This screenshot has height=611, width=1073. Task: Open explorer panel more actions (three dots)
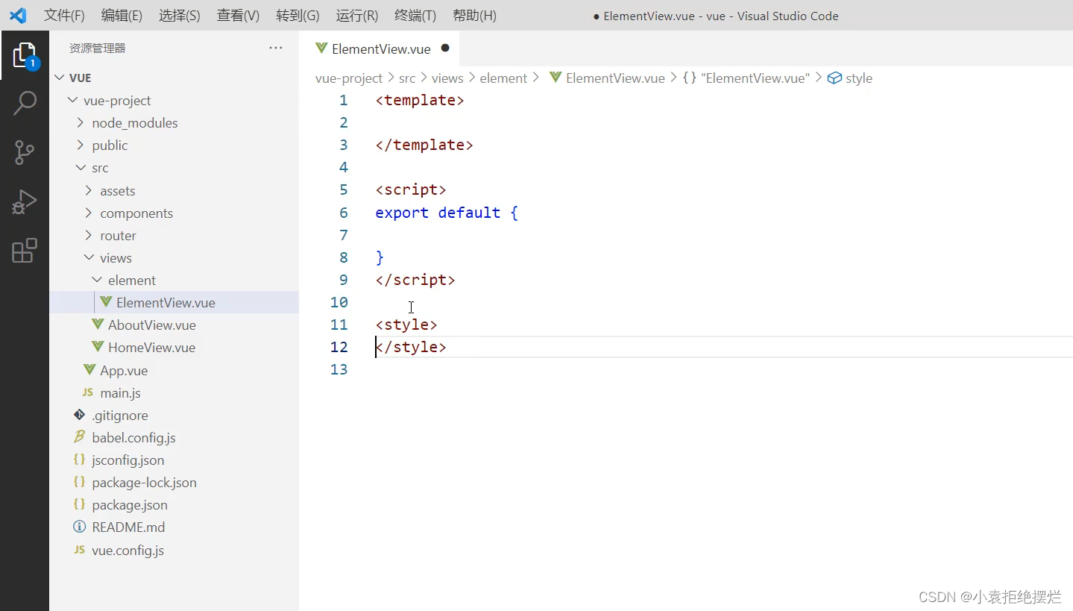point(276,48)
